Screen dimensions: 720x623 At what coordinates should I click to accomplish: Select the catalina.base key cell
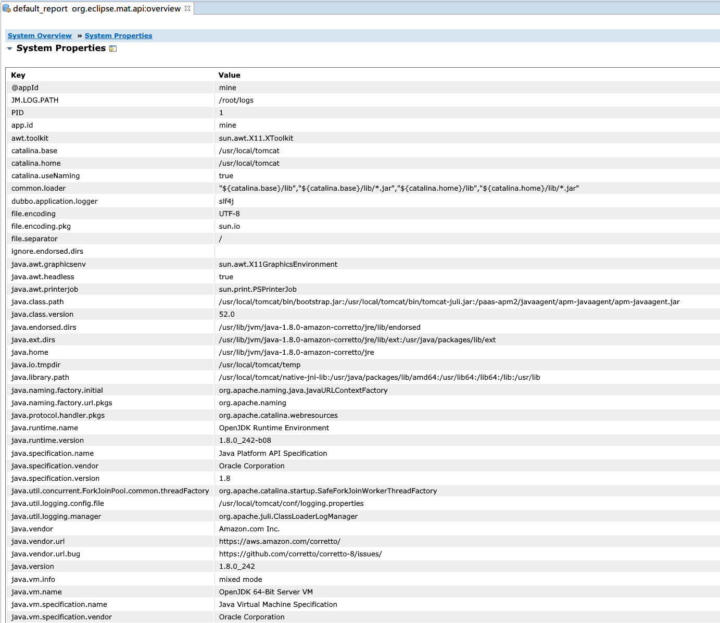point(111,151)
